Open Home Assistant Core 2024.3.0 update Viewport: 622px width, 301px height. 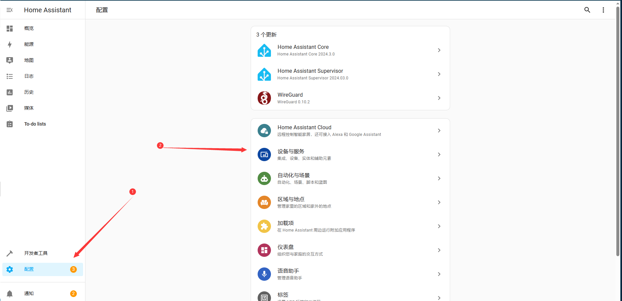click(350, 50)
